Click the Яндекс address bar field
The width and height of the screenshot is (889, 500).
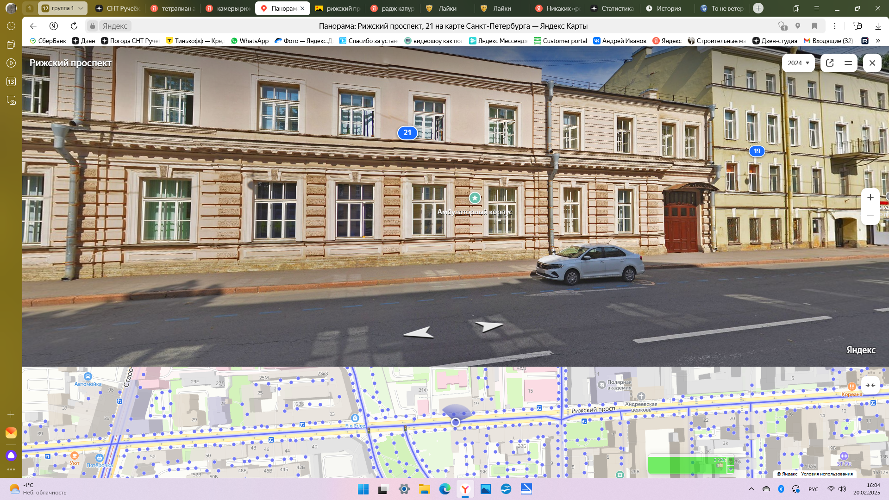pos(115,26)
